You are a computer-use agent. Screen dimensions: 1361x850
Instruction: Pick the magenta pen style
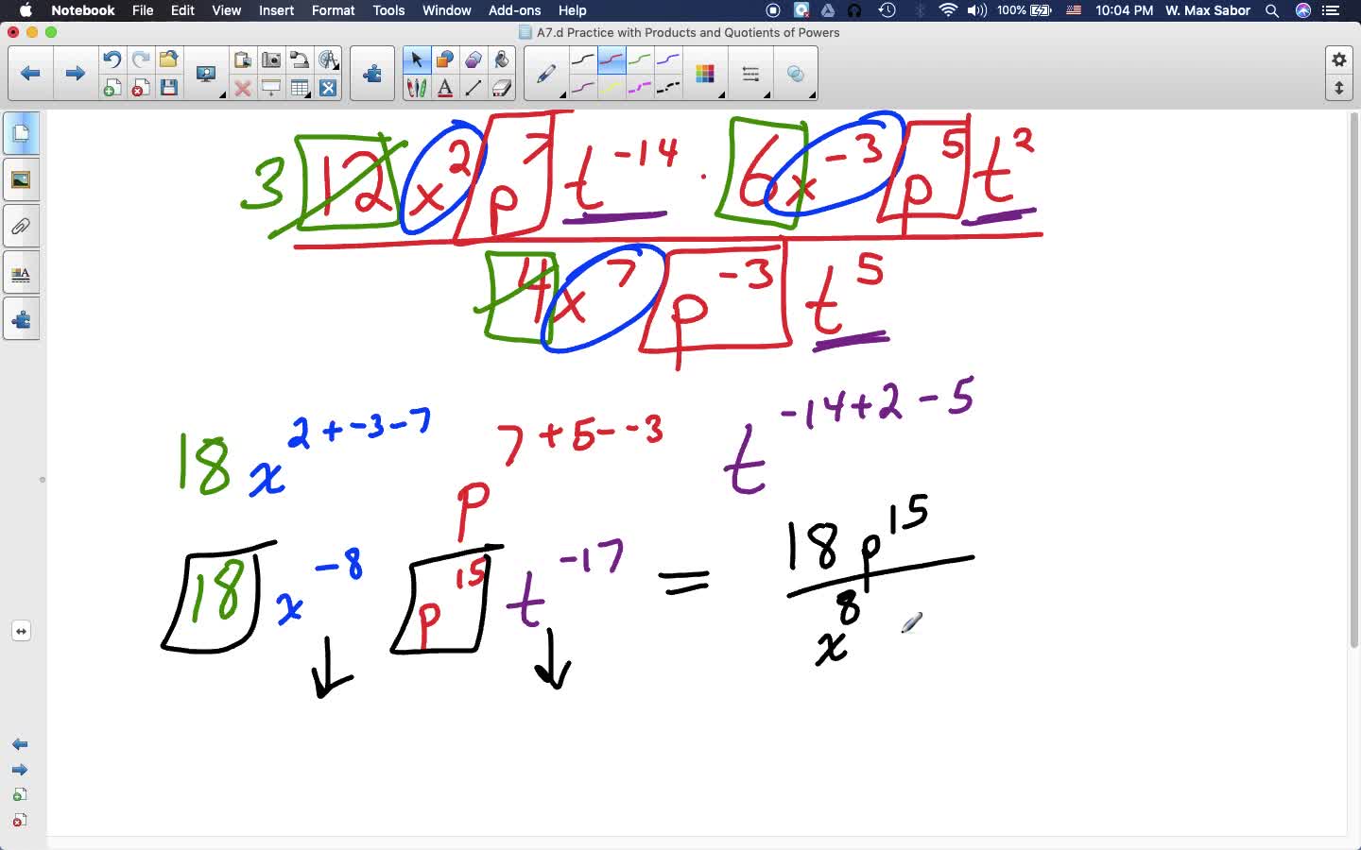click(583, 88)
